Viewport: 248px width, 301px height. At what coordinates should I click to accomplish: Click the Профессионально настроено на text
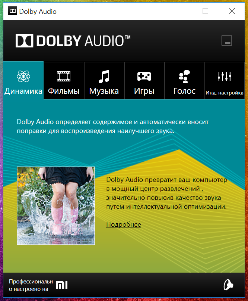point(31,285)
